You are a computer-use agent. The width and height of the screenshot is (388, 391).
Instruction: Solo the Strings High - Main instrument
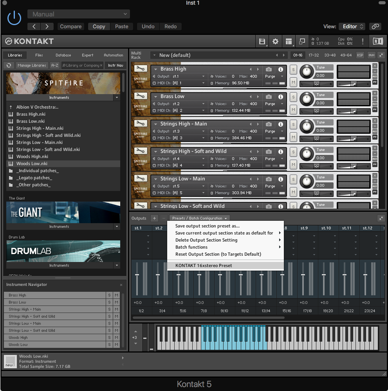(293, 125)
